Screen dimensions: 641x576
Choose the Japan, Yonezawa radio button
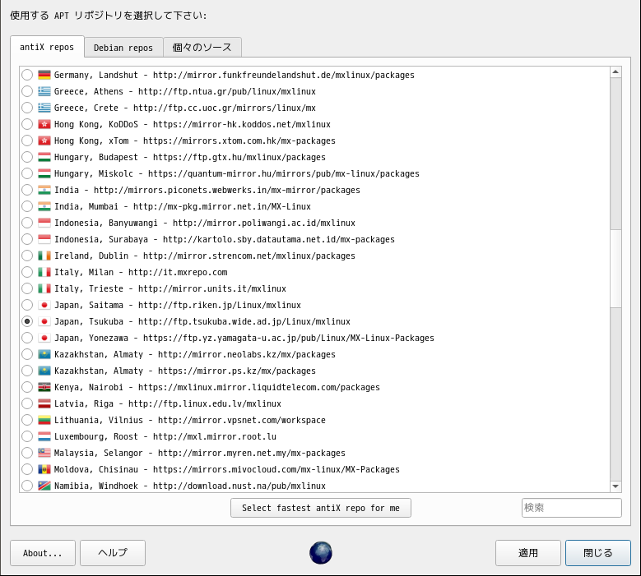click(x=27, y=338)
